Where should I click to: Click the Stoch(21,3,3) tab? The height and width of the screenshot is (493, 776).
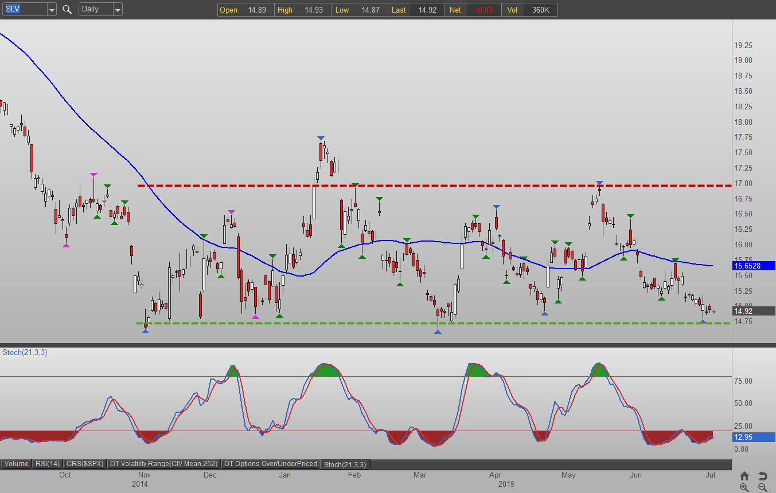coord(345,464)
